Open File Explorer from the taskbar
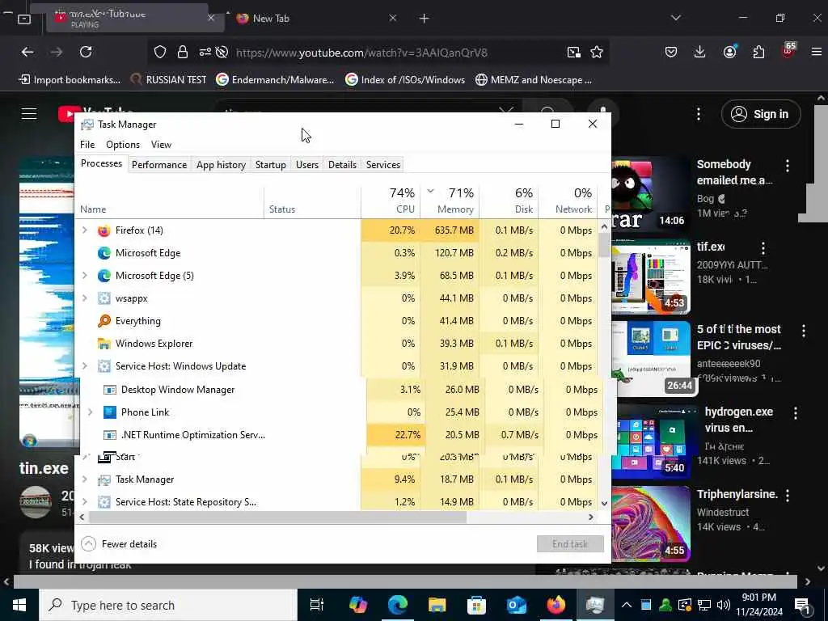The height and width of the screenshot is (621, 828). [437, 605]
